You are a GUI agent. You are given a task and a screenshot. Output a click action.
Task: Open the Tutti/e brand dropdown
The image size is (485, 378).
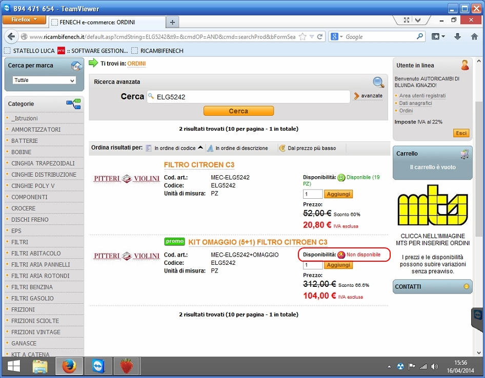tap(44, 80)
